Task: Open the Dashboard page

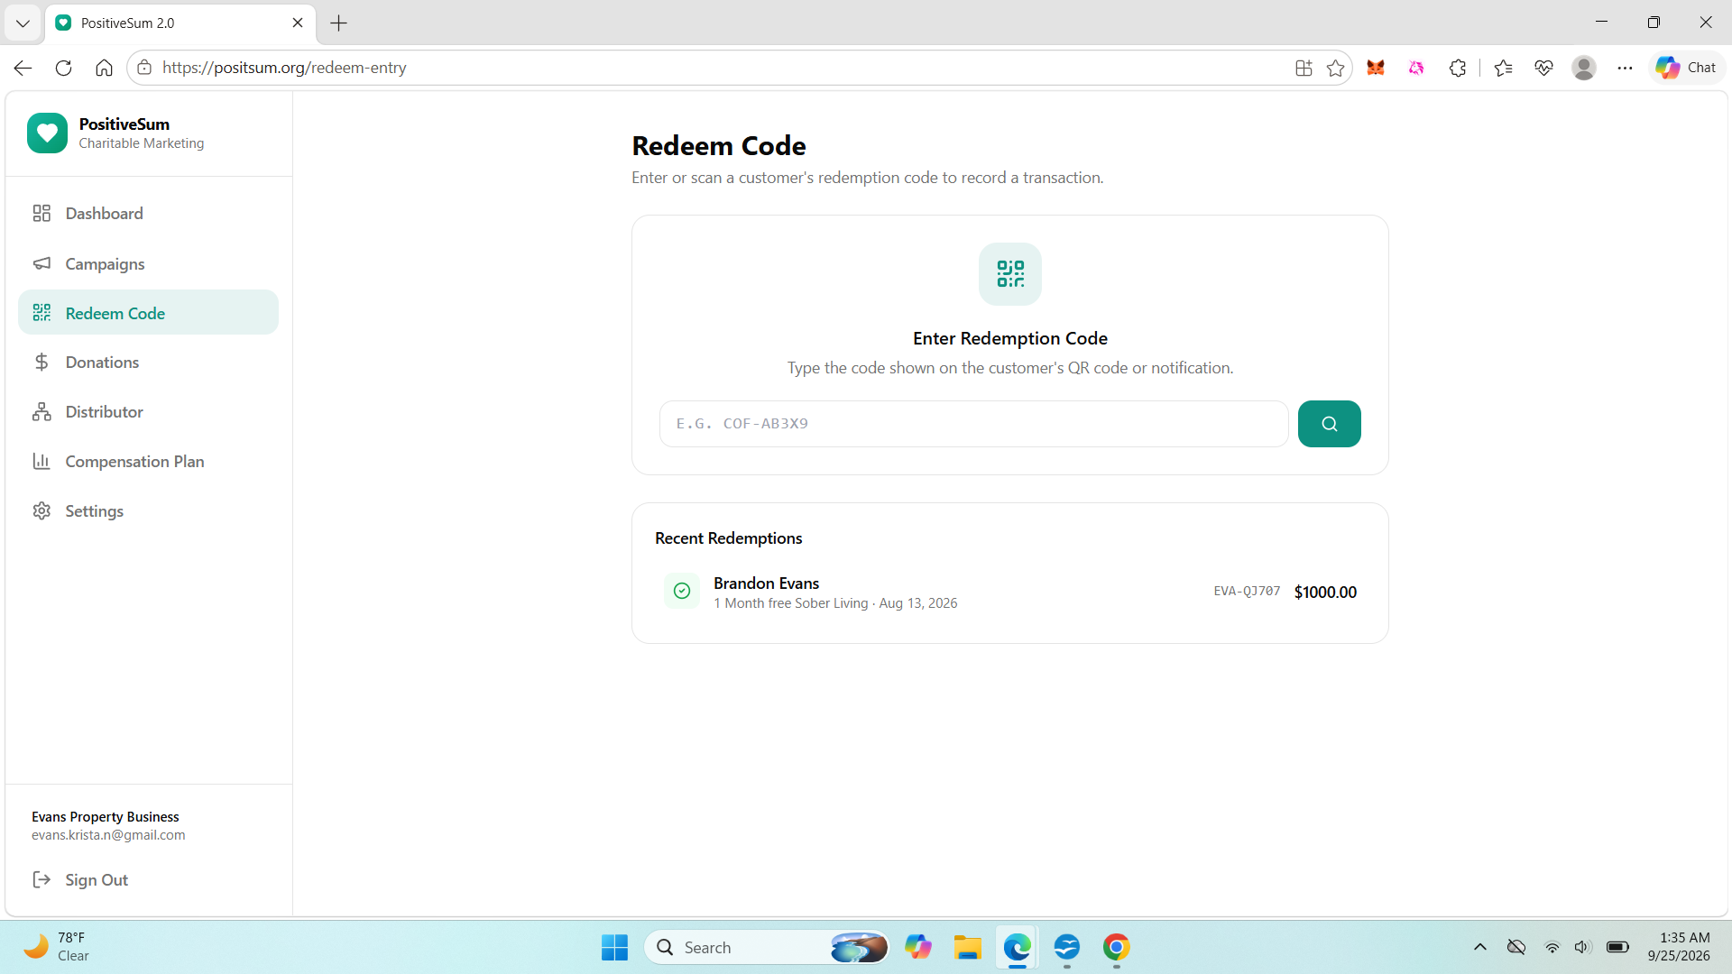Action: 148,214
